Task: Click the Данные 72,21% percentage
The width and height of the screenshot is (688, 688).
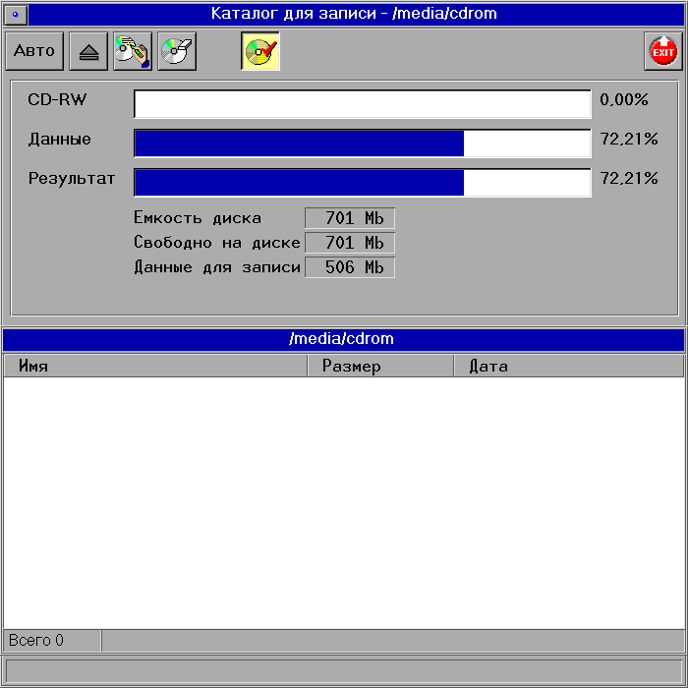Action: click(x=629, y=140)
